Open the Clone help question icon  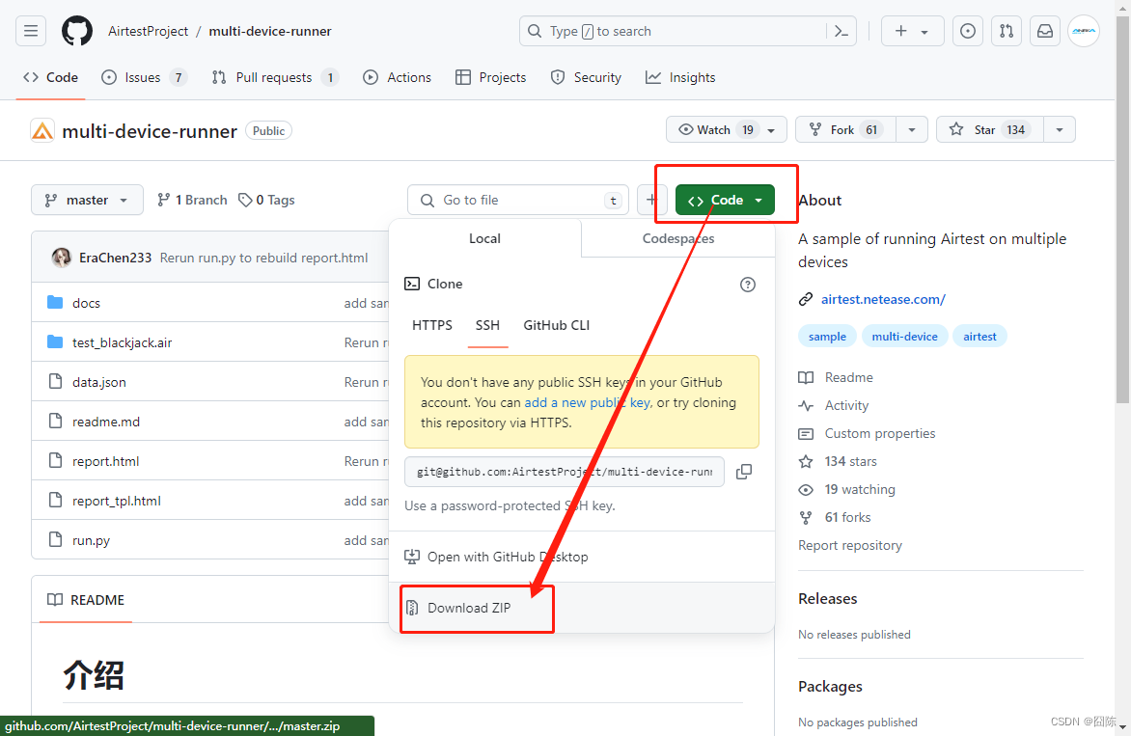748,284
